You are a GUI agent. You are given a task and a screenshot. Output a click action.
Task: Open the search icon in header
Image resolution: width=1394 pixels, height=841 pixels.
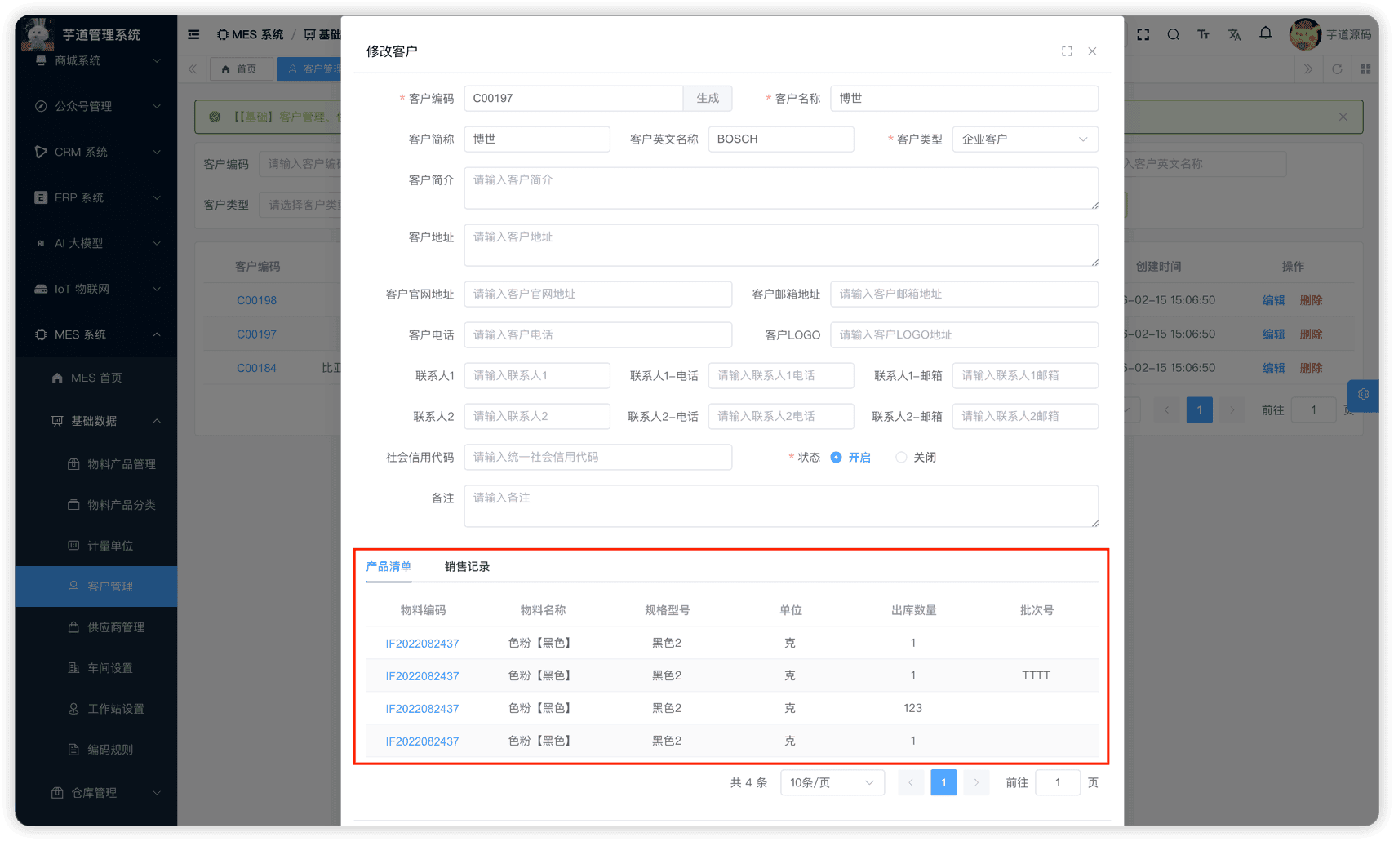click(x=1173, y=34)
